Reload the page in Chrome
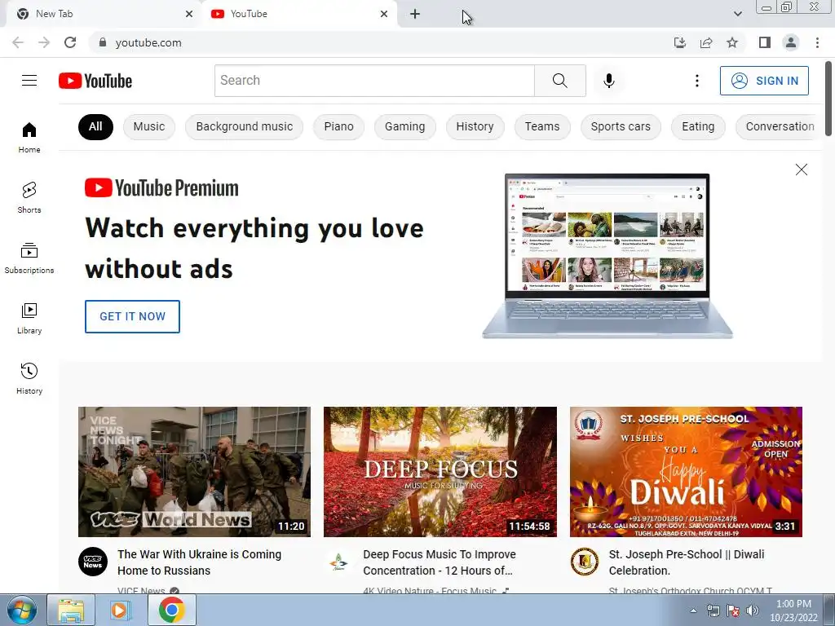 (x=70, y=42)
